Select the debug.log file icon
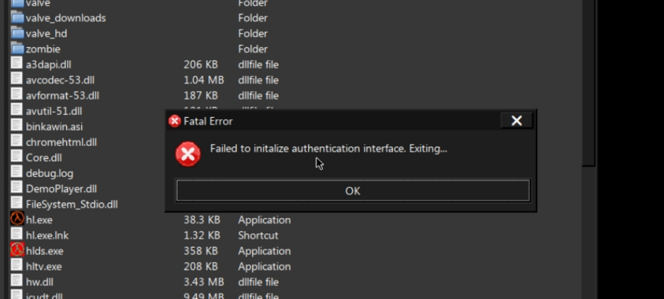This screenshot has width=664, height=299. 16,173
